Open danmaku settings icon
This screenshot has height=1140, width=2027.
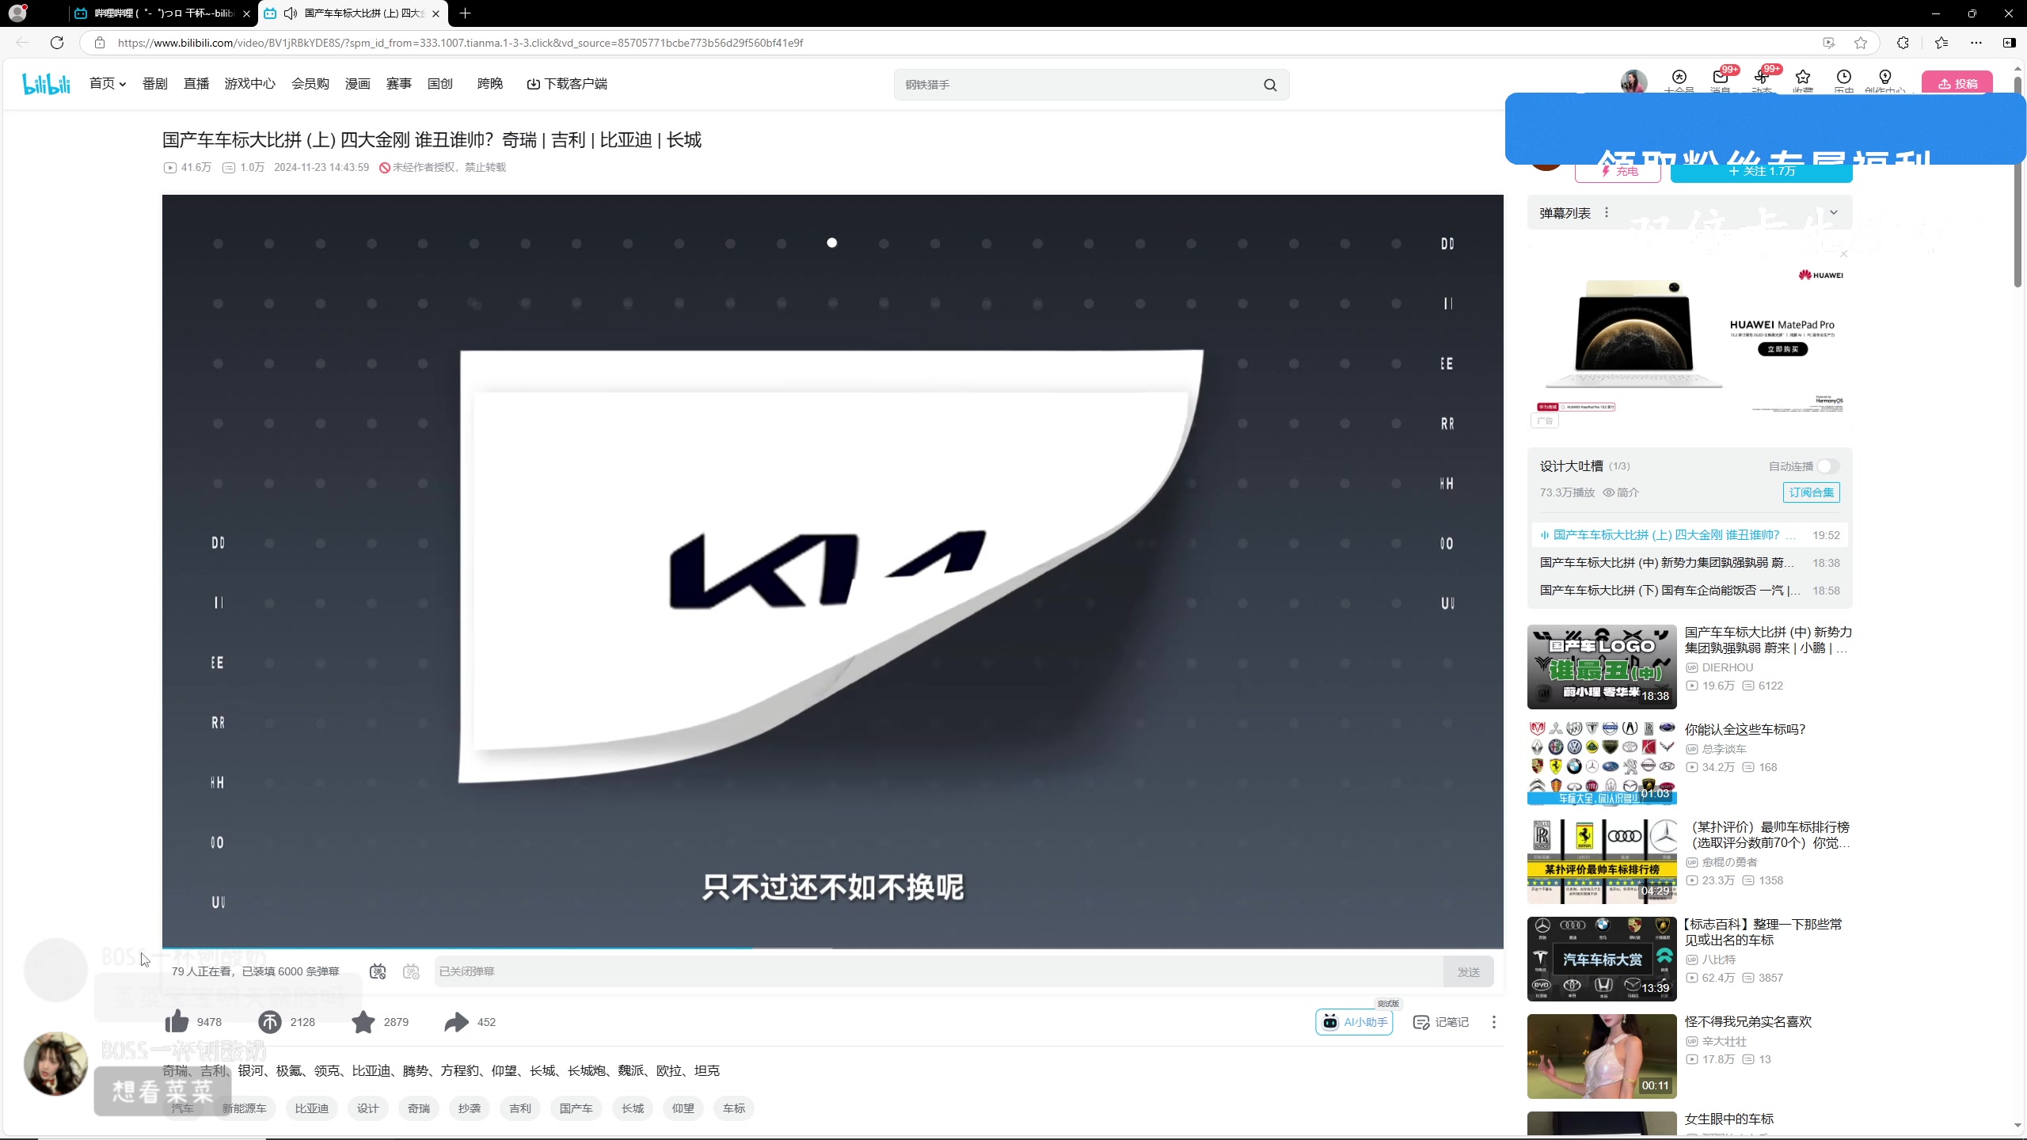[x=411, y=971]
